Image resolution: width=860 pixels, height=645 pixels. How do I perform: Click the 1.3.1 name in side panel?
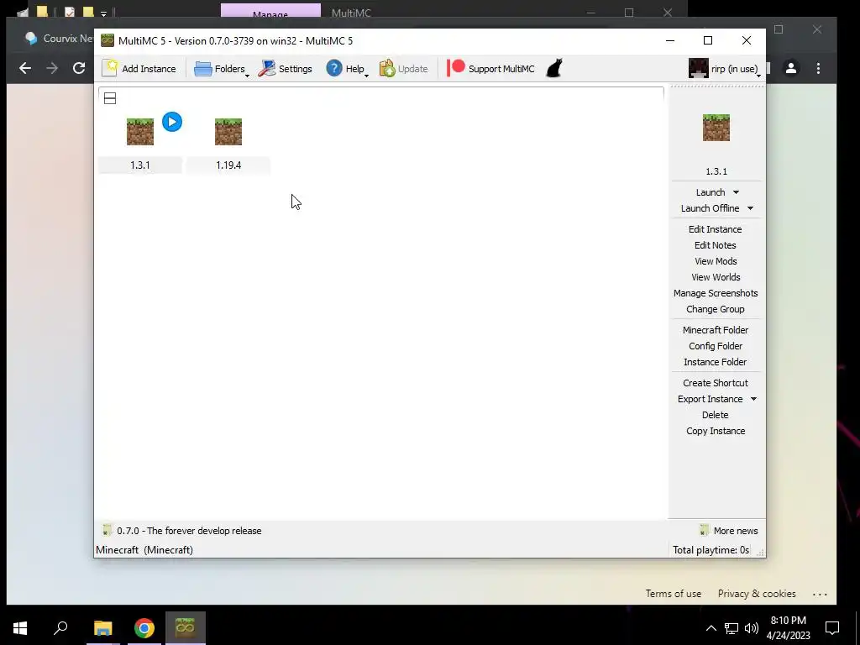click(716, 171)
